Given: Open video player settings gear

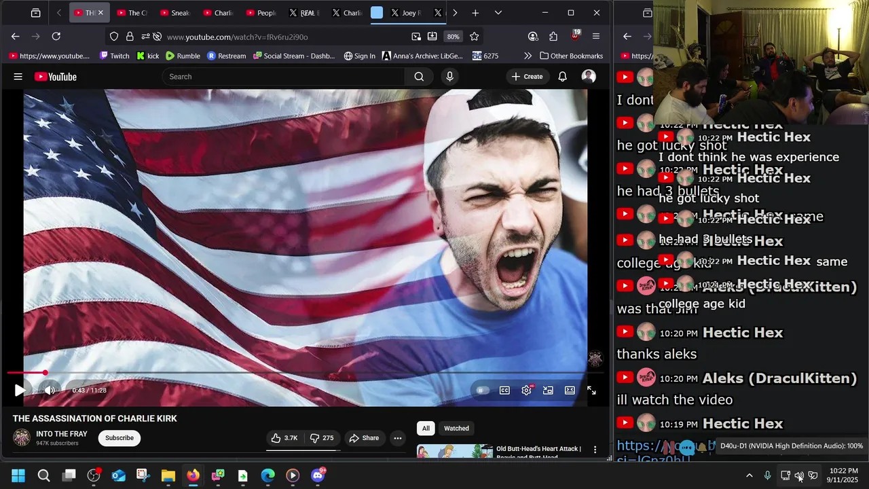Looking at the screenshot, I should [x=526, y=391].
